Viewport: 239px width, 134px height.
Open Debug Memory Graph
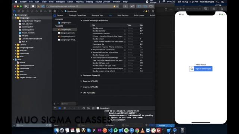[89, 108]
